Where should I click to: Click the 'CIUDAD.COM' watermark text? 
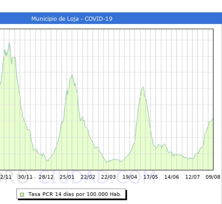pyautogui.click(x=80, y=176)
